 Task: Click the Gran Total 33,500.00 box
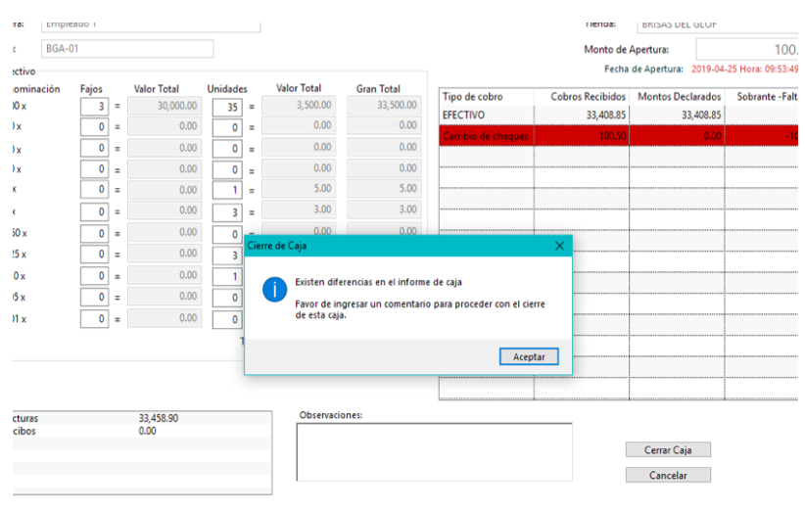(x=385, y=105)
